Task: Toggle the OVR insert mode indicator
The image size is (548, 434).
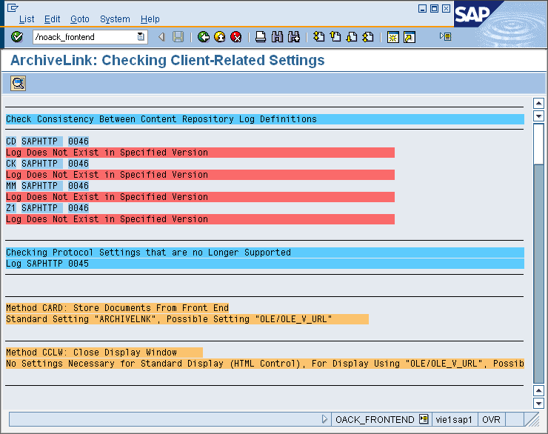Action: pos(491,419)
